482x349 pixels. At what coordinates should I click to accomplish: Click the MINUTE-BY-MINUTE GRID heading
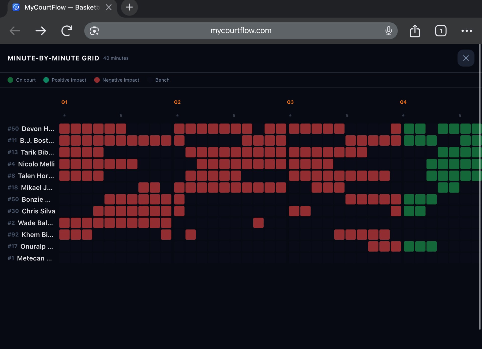pos(53,58)
